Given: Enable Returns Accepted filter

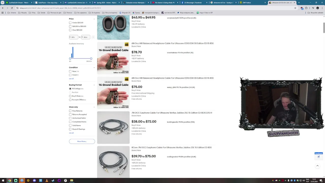Looking at the screenshot, I should tap(70, 114).
